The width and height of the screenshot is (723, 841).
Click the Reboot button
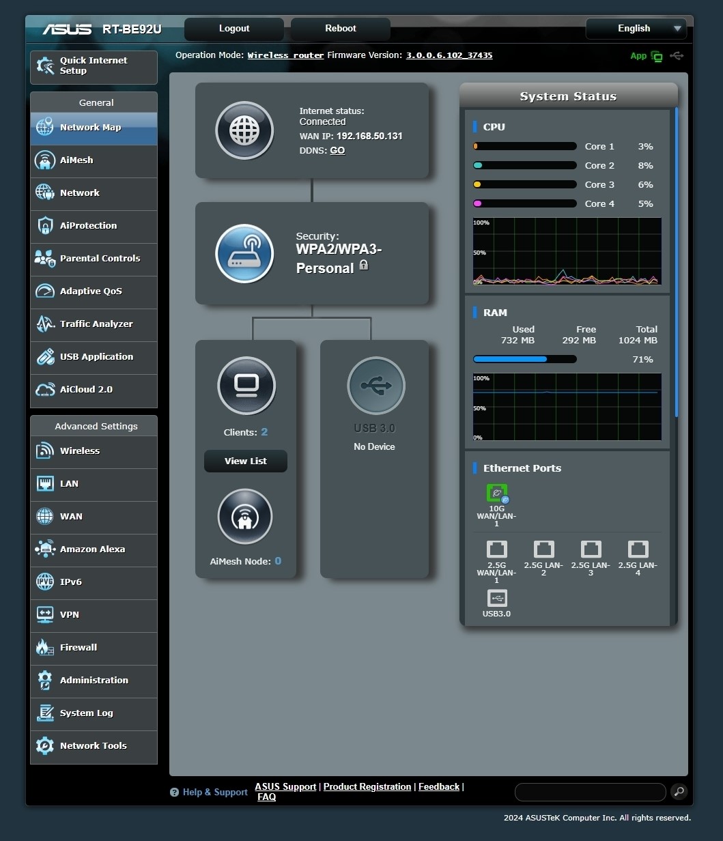click(x=341, y=29)
